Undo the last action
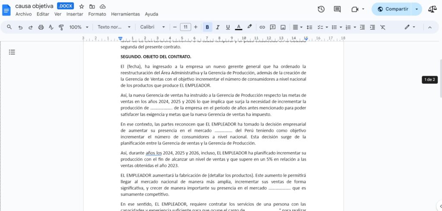The height and width of the screenshot is (211, 442). pos(20,27)
